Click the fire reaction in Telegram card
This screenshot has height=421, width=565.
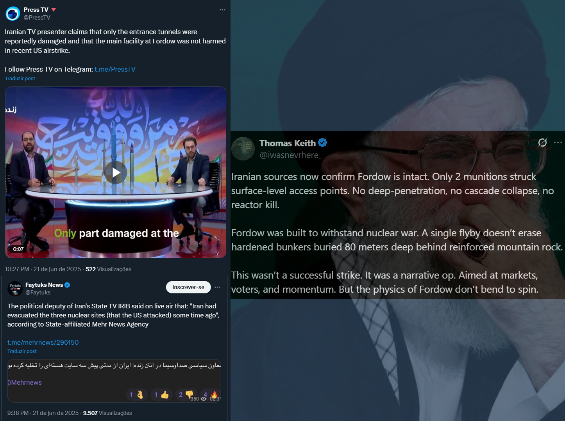tap(210, 395)
